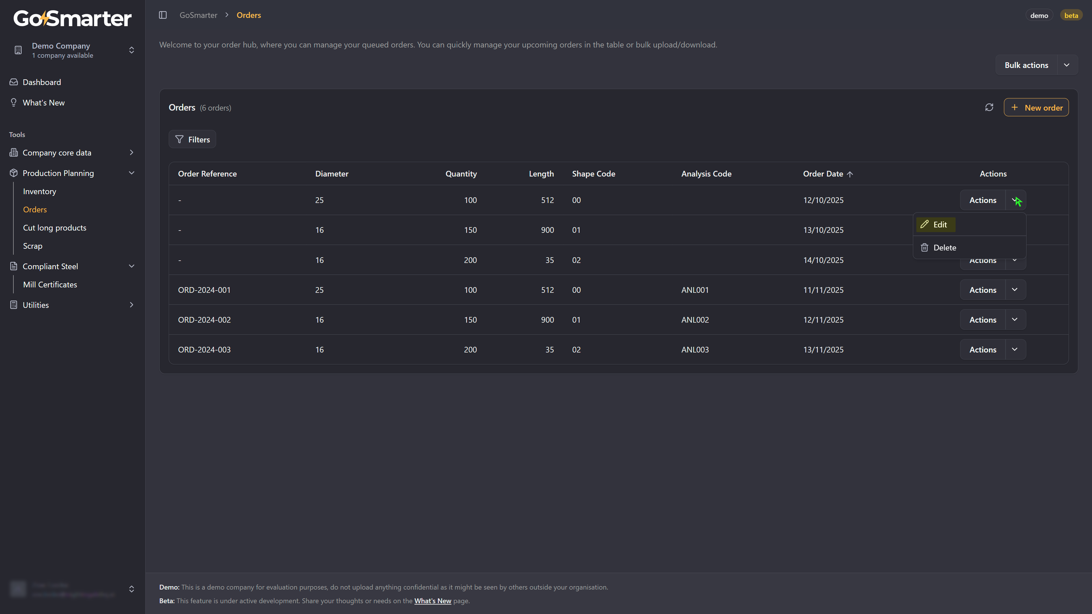
Task: Toggle the sidebar collapse icon
Action: pos(163,15)
